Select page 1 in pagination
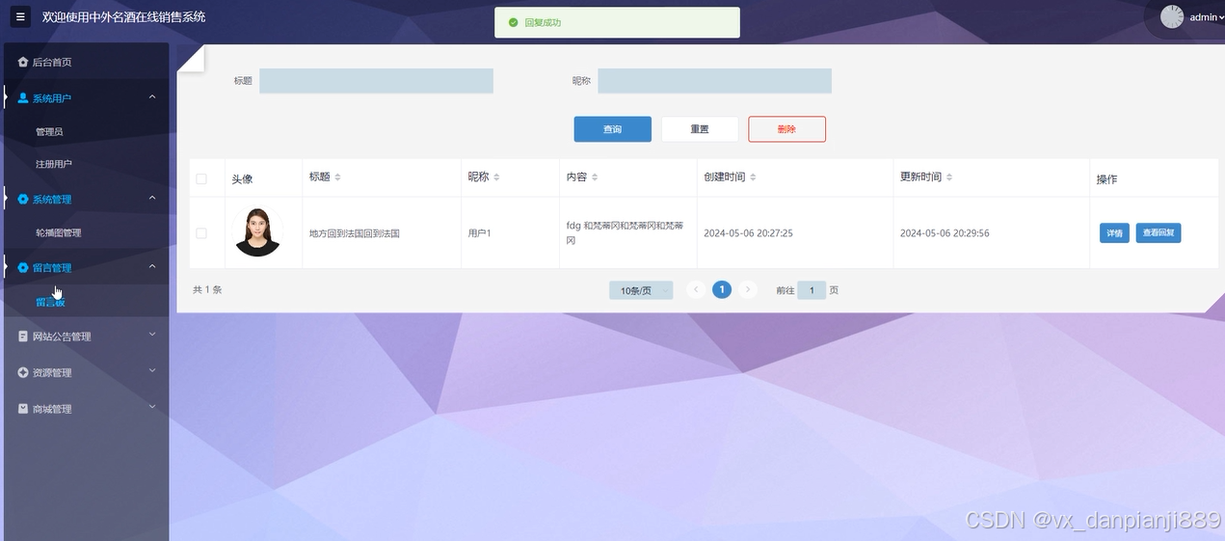Viewport: 1225px width, 541px height. click(x=722, y=289)
